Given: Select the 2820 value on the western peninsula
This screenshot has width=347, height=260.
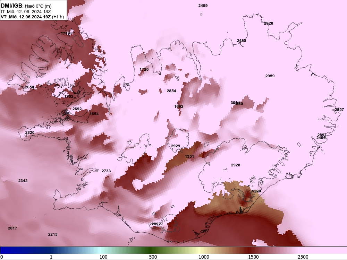Looking at the screenshot, I should click(30, 133).
